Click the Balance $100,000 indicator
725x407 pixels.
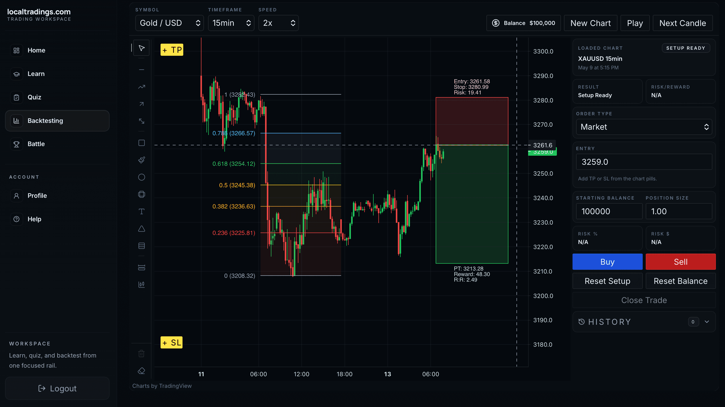tap(524, 23)
